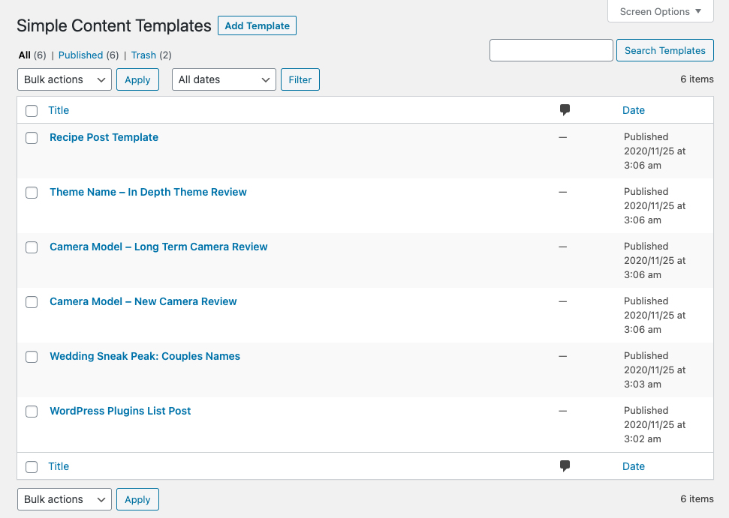The image size is (729, 518).
Task: Open the bottom Bulk actions dropdown
Action: point(64,499)
